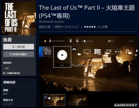139x108 pixels.
Task: Click the 放入購物籃 add to cart button
Action: pos(18,47)
